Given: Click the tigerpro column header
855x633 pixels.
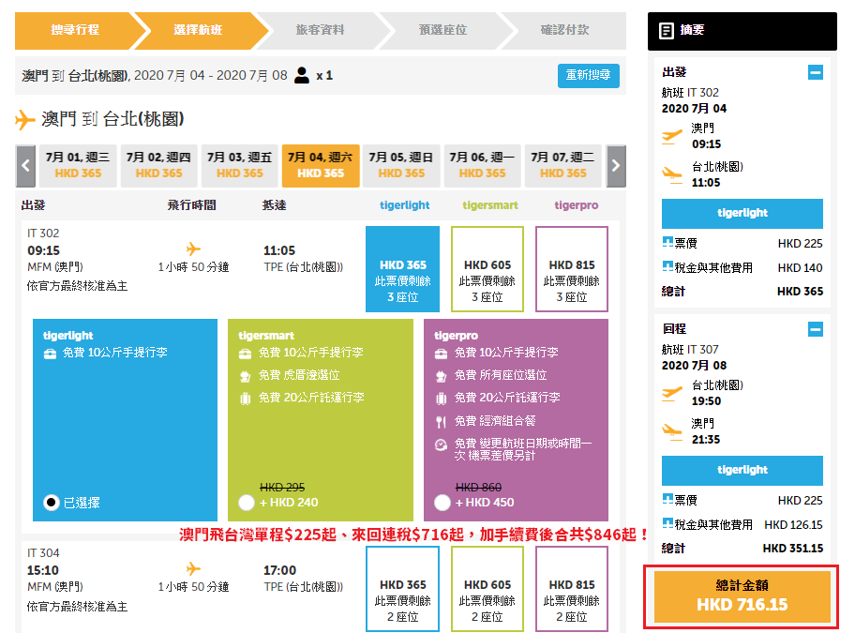Looking at the screenshot, I should point(577,205).
